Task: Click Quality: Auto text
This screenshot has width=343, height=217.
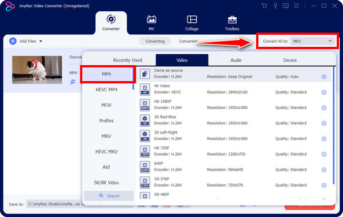Action: click(x=287, y=77)
